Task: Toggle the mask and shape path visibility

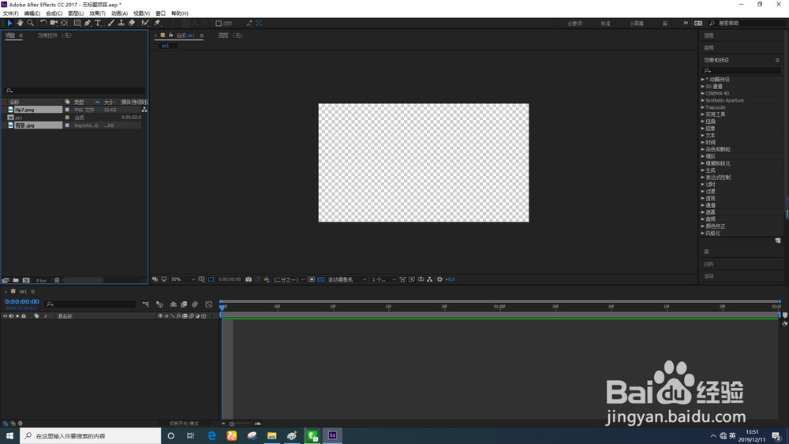Action: click(x=211, y=280)
